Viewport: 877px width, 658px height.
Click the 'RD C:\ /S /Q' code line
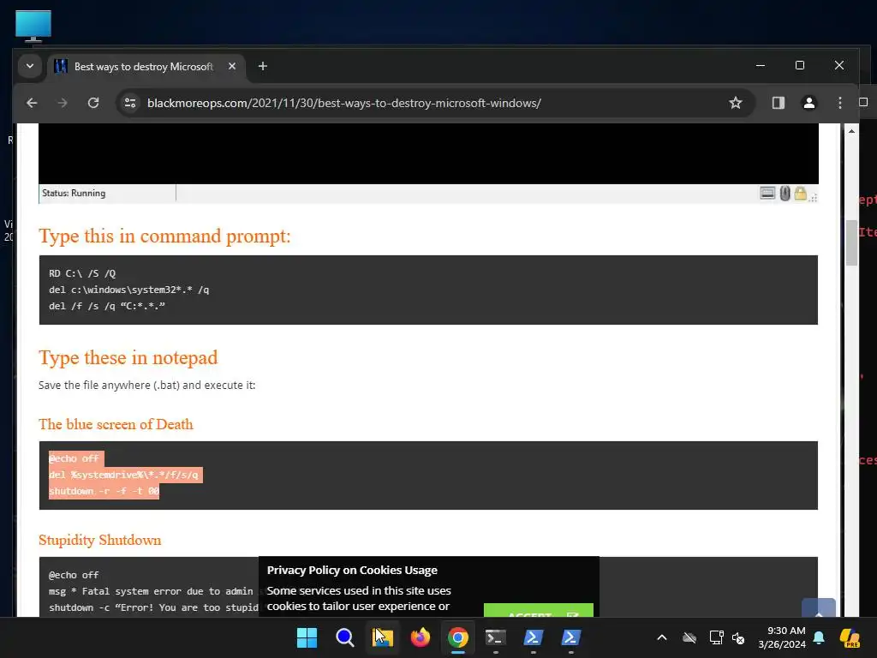point(82,273)
